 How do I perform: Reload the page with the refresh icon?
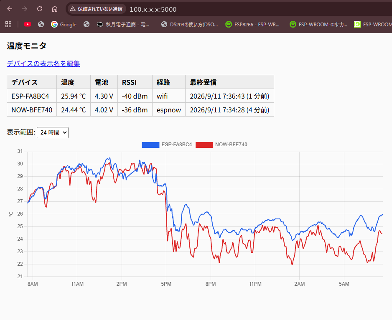click(x=40, y=9)
